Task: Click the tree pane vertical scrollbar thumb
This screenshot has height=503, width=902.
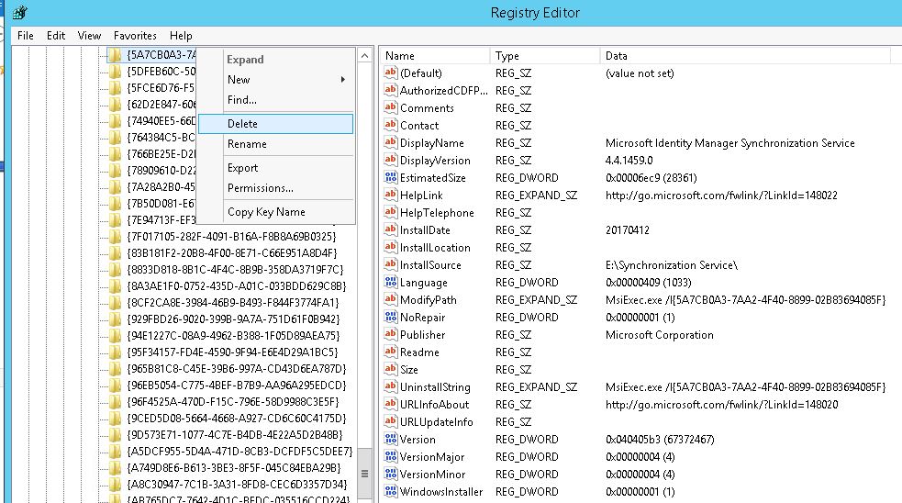Action: point(364,474)
